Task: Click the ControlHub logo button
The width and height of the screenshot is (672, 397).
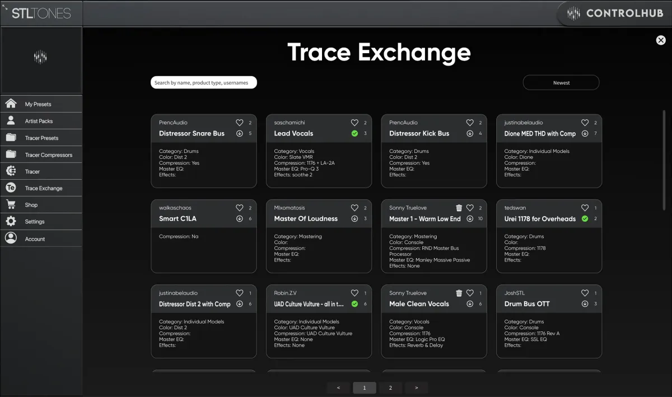Action: (614, 13)
